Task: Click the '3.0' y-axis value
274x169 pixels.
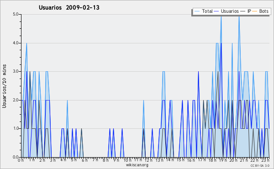Action: 16,71
